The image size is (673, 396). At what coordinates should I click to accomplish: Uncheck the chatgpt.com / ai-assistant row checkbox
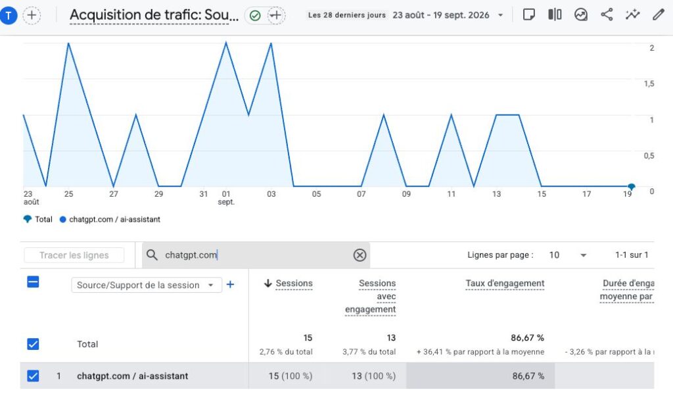[33, 376]
